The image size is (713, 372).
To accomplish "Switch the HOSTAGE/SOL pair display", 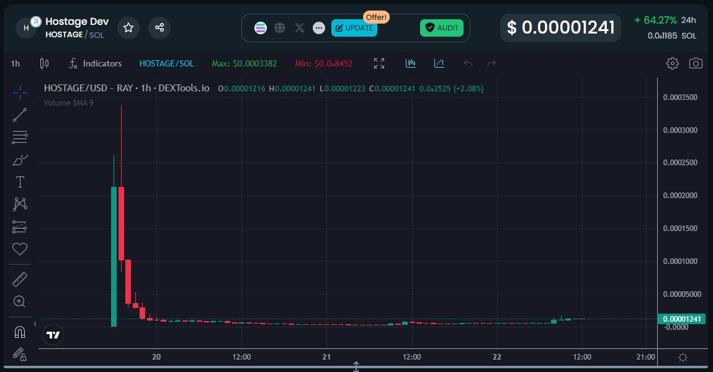I will click(x=166, y=64).
